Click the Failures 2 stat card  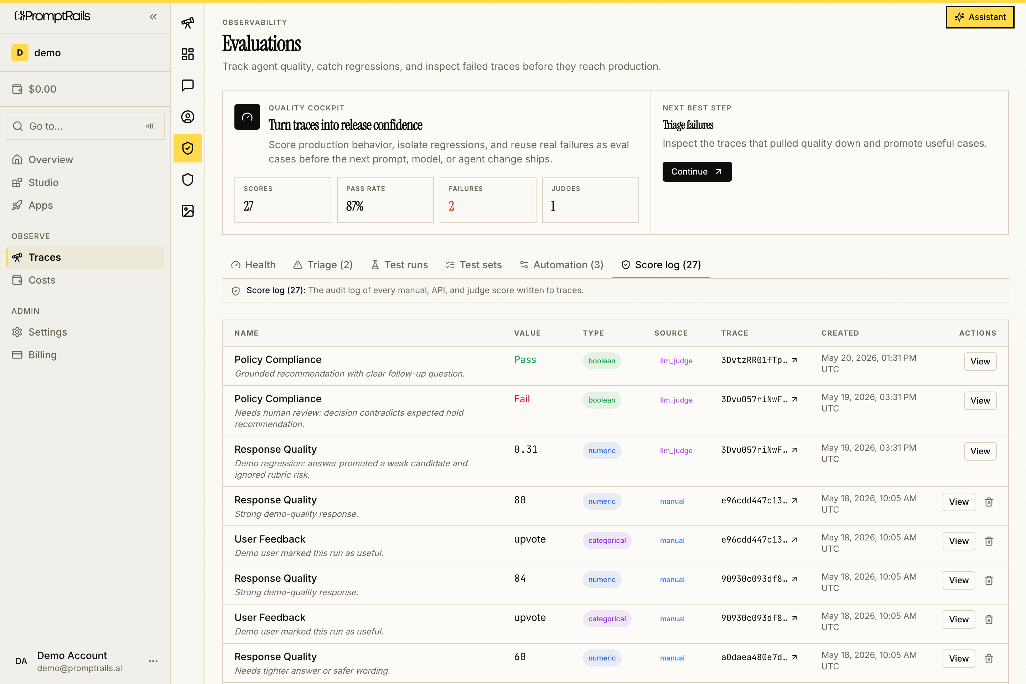pos(488,200)
